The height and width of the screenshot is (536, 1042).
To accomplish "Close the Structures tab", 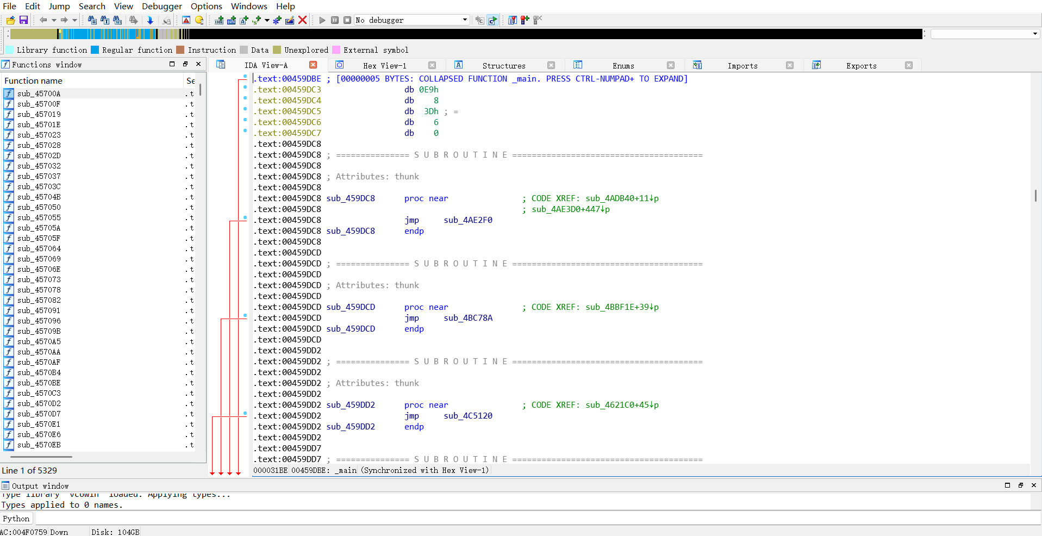I will 551,65.
